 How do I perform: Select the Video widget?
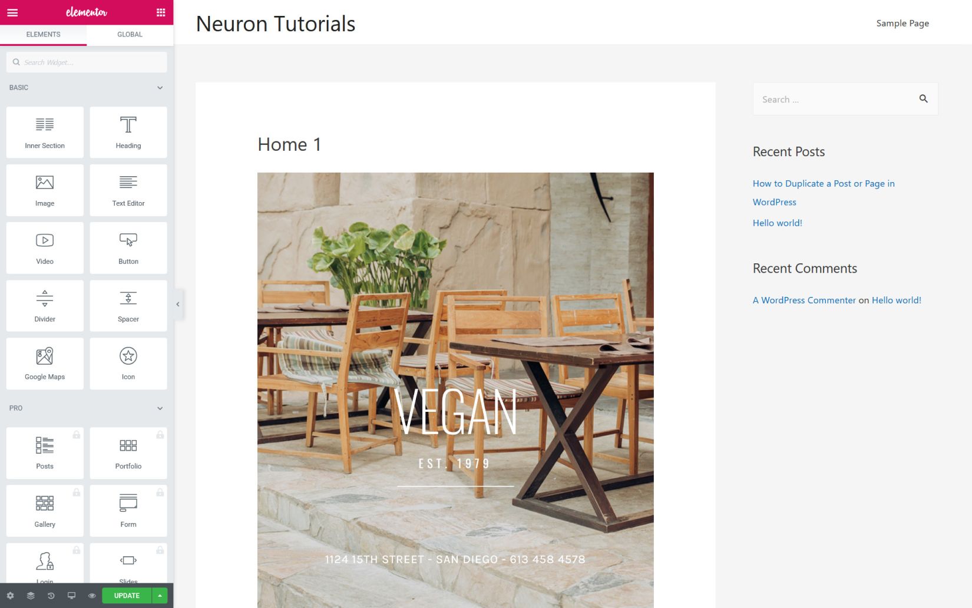click(x=44, y=247)
